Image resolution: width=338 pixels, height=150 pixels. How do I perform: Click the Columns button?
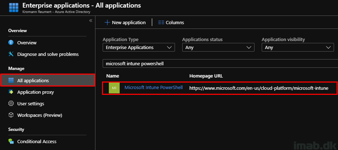[171, 22]
